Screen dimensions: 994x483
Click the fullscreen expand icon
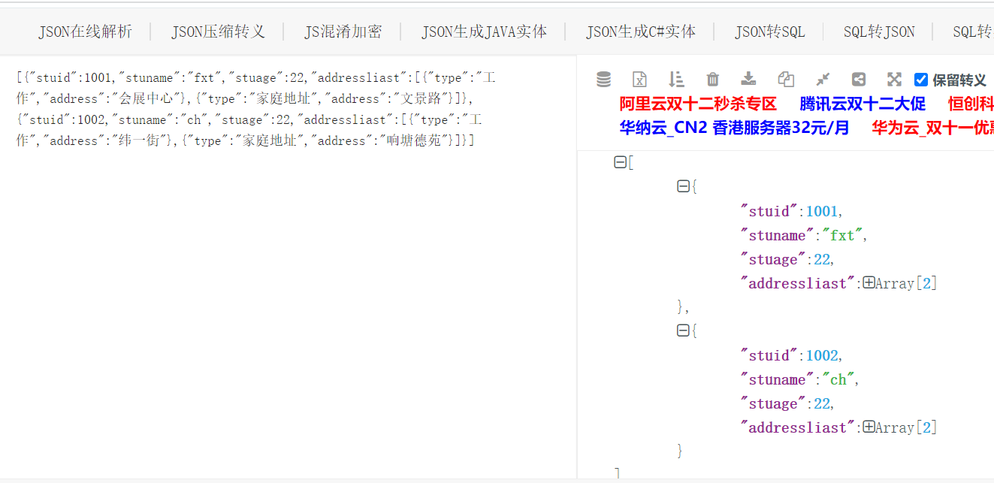coord(893,78)
